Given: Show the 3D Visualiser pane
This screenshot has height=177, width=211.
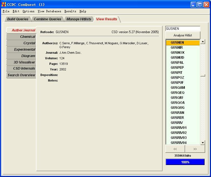Looking at the screenshot, I should pyautogui.click(x=24, y=62).
